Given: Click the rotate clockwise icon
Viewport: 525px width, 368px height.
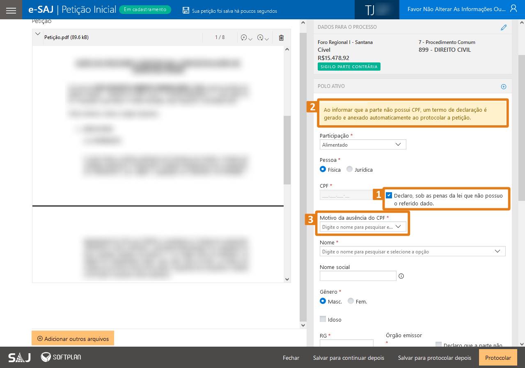Looking at the screenshot, I should coord(260,38).
